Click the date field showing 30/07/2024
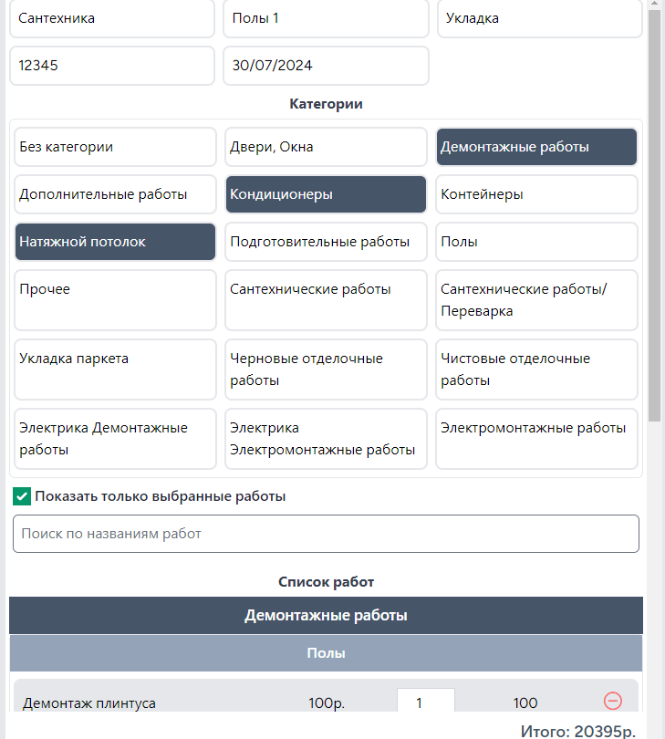The height and width of the screenshot is (739, 665). pos(326,66)
